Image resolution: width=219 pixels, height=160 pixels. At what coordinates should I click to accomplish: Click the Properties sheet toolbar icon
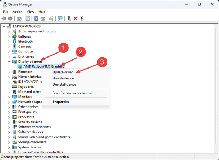click(x=28, y=19)
